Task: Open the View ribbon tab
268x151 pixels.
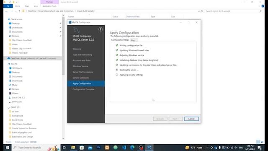Action: pos(36,6)
